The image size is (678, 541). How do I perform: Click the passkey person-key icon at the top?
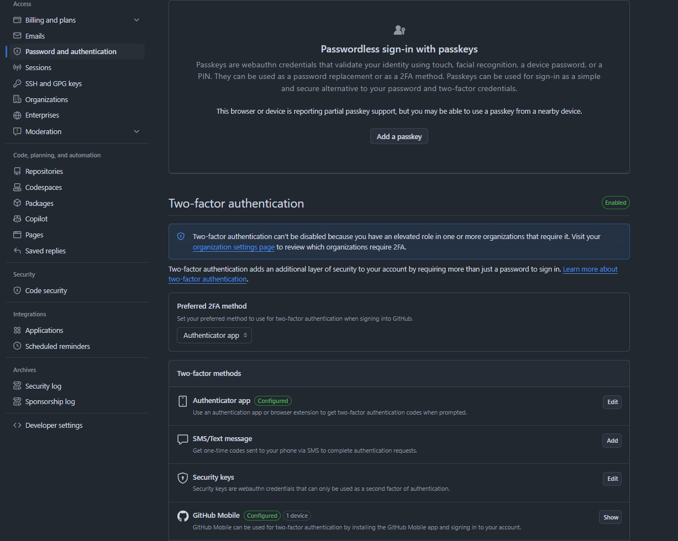[x=400, y=30]
